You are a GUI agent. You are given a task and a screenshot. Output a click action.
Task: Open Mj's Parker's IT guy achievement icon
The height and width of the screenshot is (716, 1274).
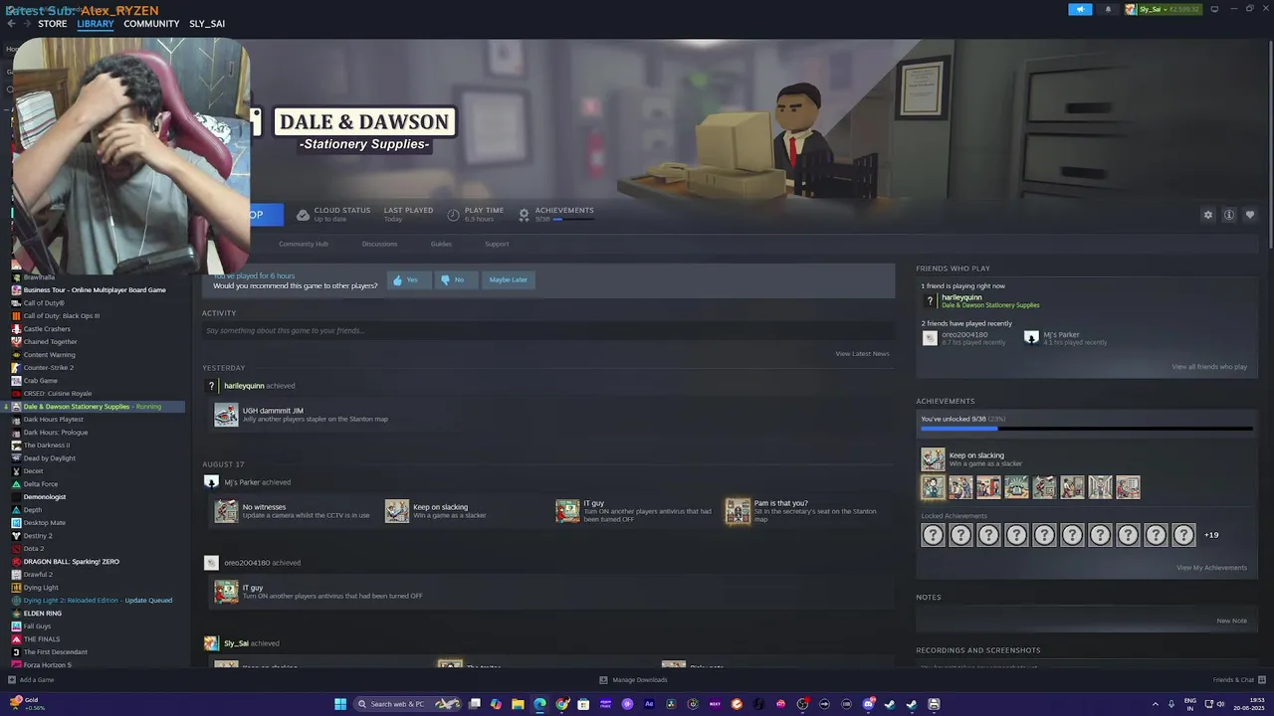(567, 511)
